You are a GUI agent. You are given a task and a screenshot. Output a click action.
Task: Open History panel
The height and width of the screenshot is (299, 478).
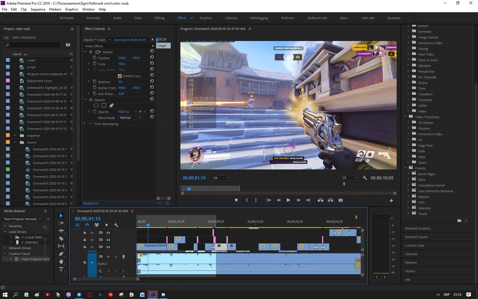[410, 271]
